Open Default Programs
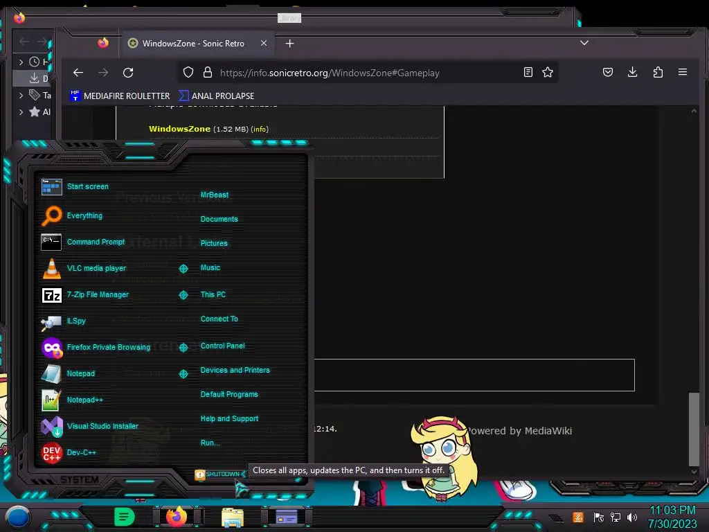Image resolution: width=709 pixels, height=532 pixels. [229, 394]
